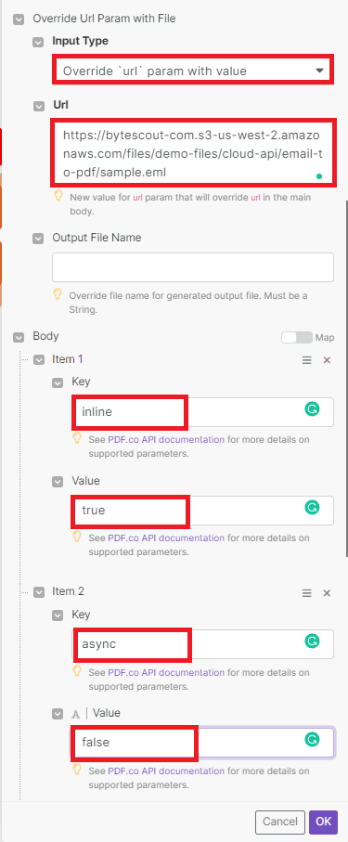The height and width of the screenshot is (842, 348).
Task: Open PDF.co API documentation under Item 2 Key
Action: [166, 672]
